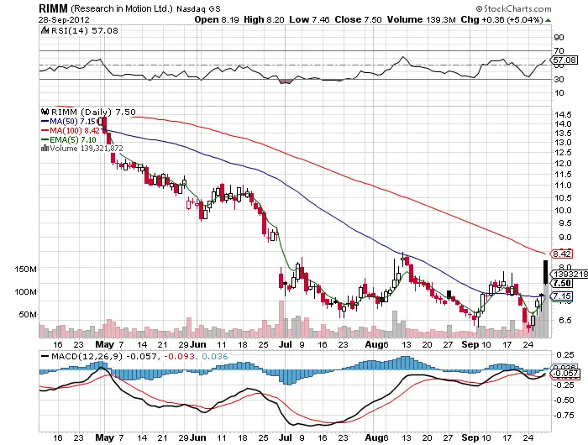Click the '150M' volume axis label
Viewport: 588px width, 445px height.
point(25,270)
